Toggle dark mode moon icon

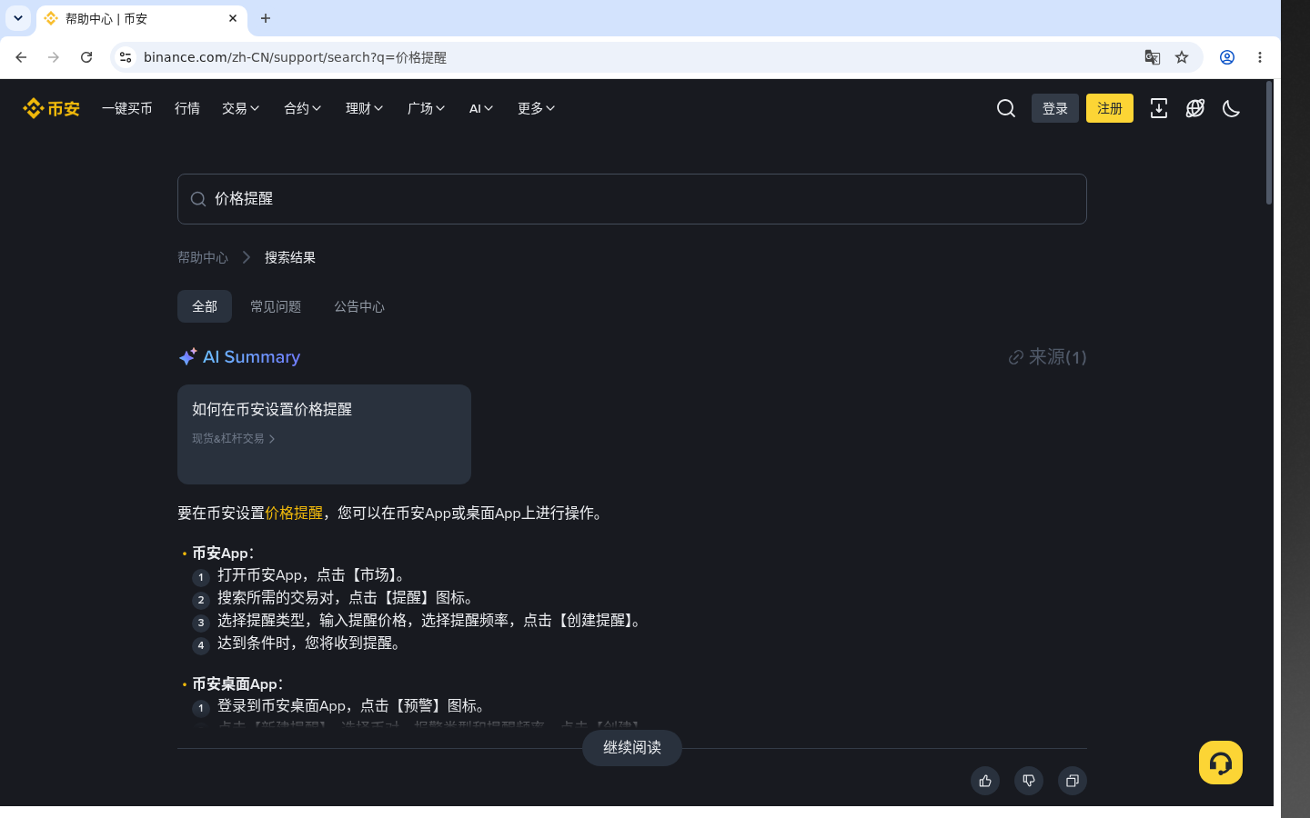coord(1232,108)
